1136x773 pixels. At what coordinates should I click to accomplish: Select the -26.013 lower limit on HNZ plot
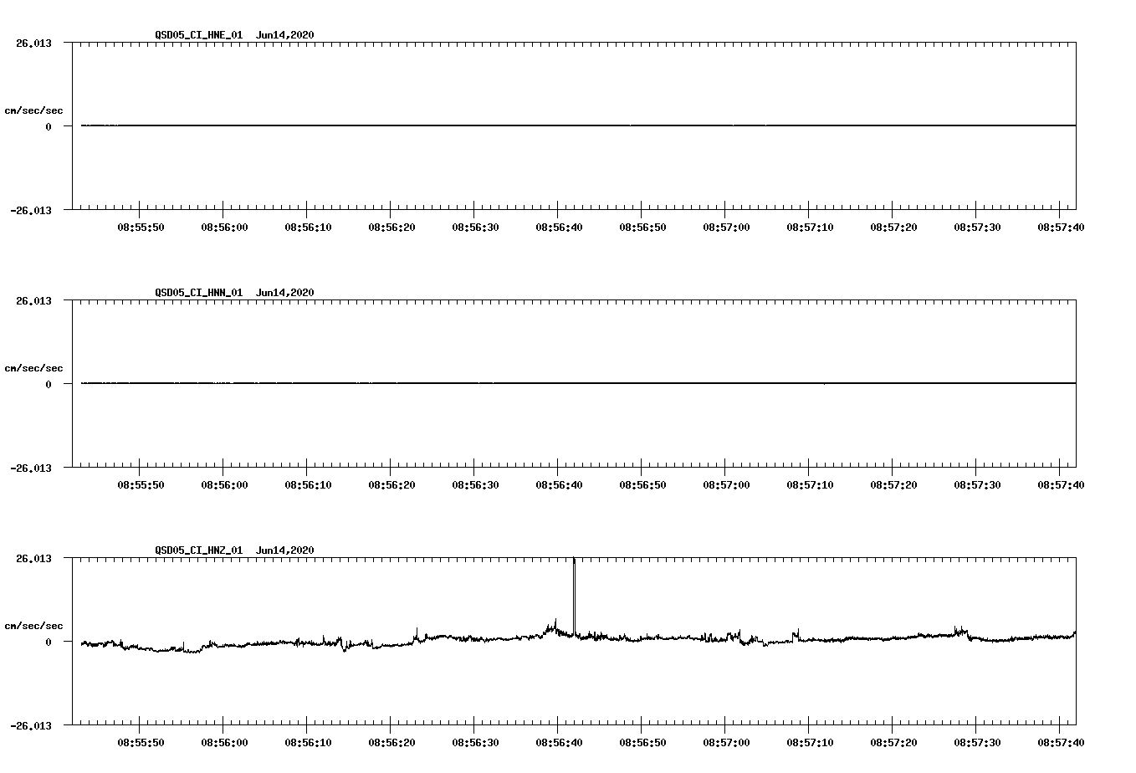[31, 726]
